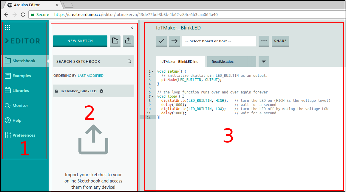Click the pinMode code on line 3
The width and height of the screenshot is (346, 192).
click(191, 80)
